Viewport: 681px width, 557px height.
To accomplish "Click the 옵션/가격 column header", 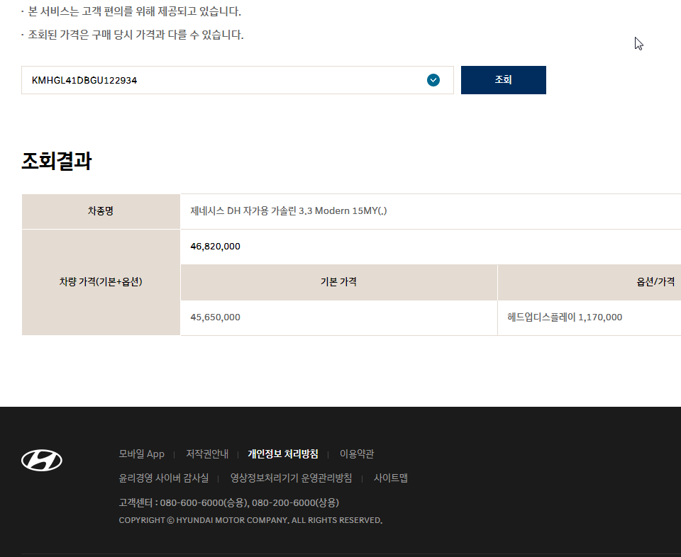I will (x=655, y=282).
